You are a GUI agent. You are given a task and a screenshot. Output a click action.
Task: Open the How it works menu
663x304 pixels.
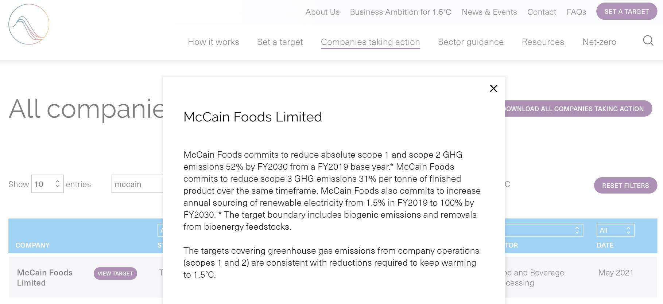[213, 42]
